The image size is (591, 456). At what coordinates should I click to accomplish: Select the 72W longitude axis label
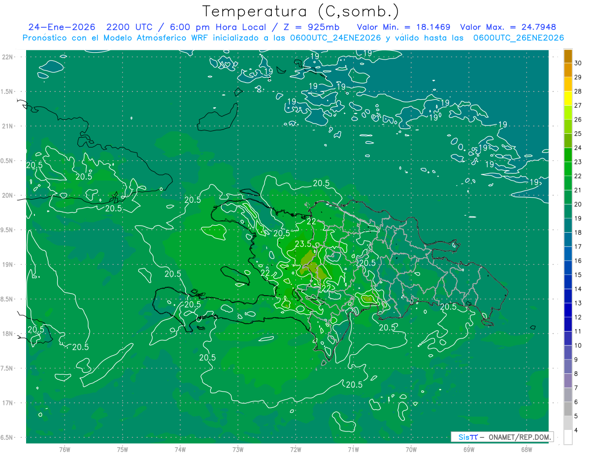coord(295,450)
